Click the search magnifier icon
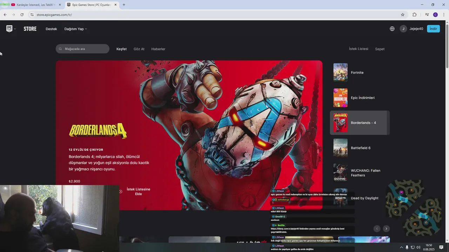The image size is (449, 252). coord(60,49)
